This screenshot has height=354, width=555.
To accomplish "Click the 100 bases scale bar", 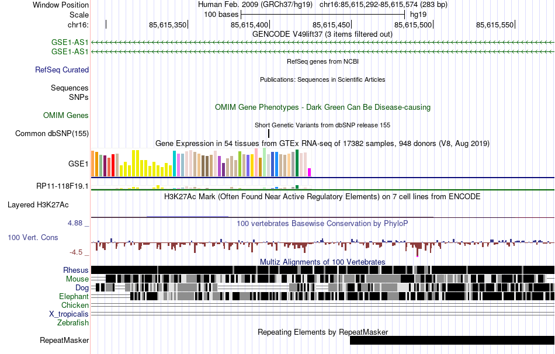I will [322, 15].
